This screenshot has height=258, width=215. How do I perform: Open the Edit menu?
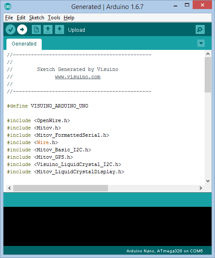[x=21, y=18]
